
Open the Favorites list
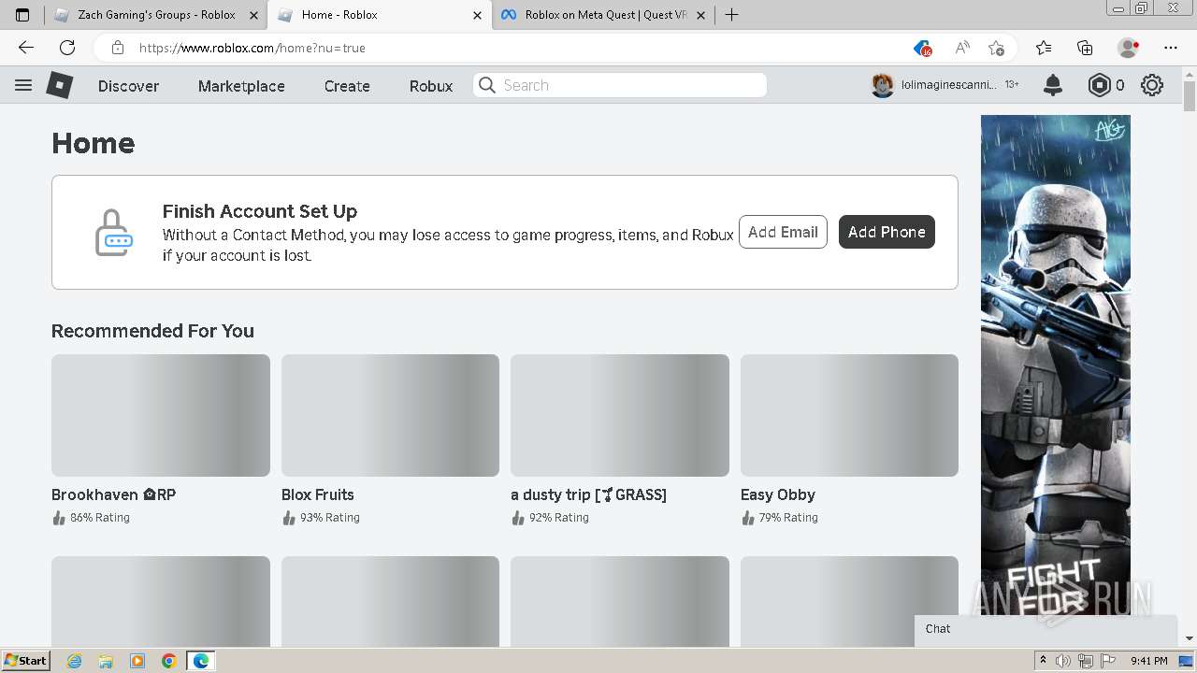click(x=1044, y=48)
